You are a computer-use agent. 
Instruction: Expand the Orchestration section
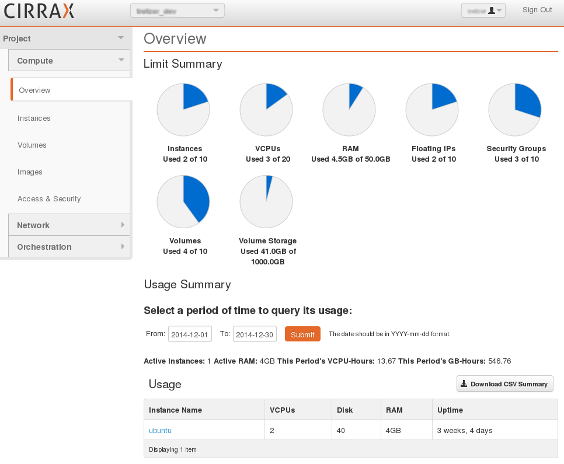click(69, 247)
